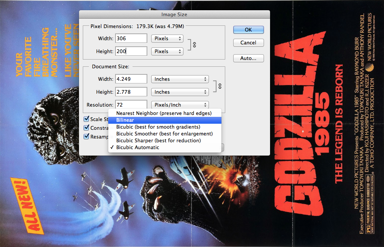Toggle the Constrain Proportions checkbox

[x=86, y=127]
